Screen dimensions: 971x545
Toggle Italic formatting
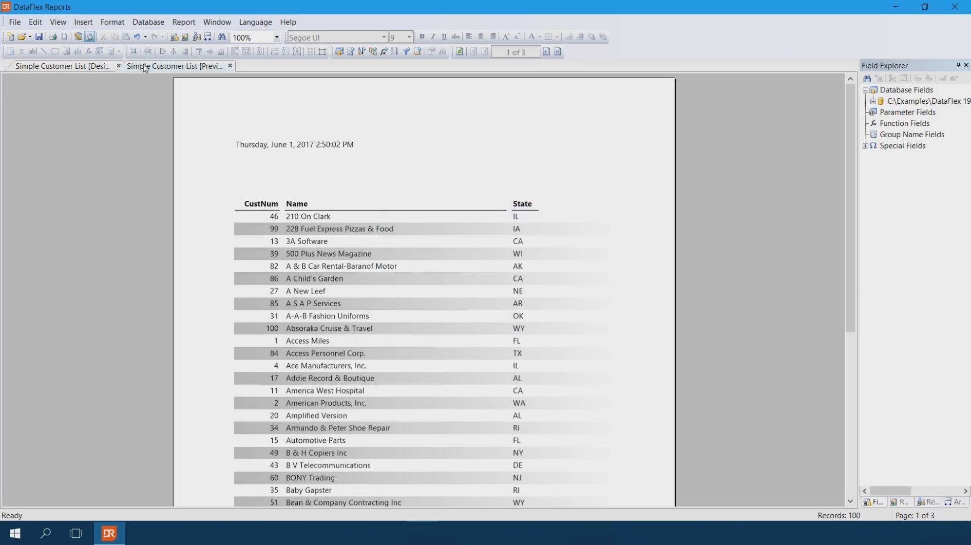pos(433,37)
